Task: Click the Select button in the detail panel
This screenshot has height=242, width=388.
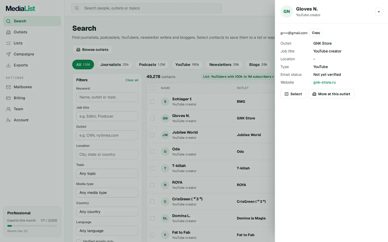Action: (293, 94)
